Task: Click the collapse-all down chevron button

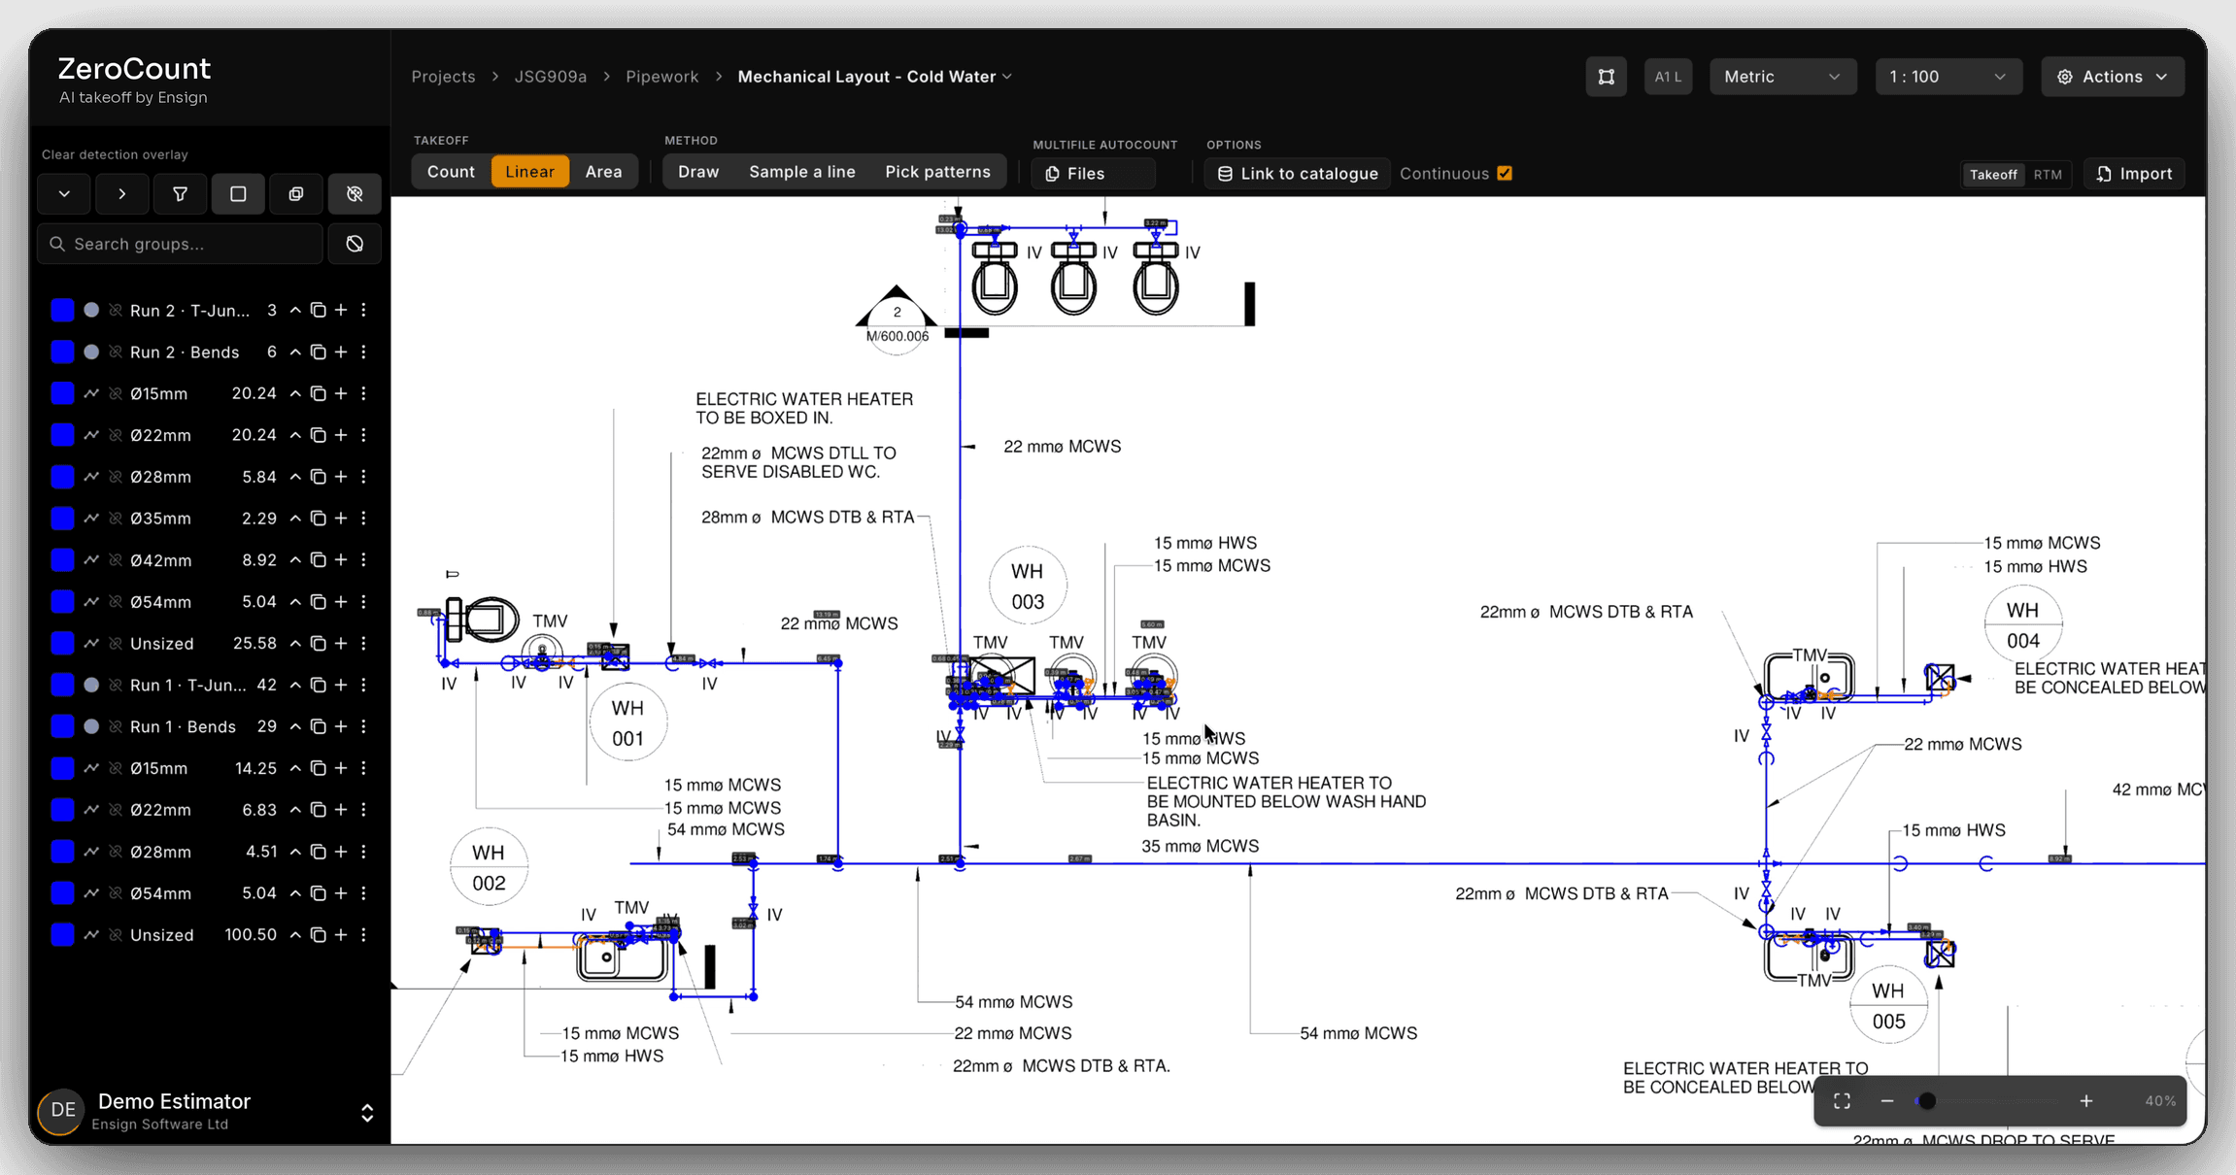Action: tap(64, 194)
